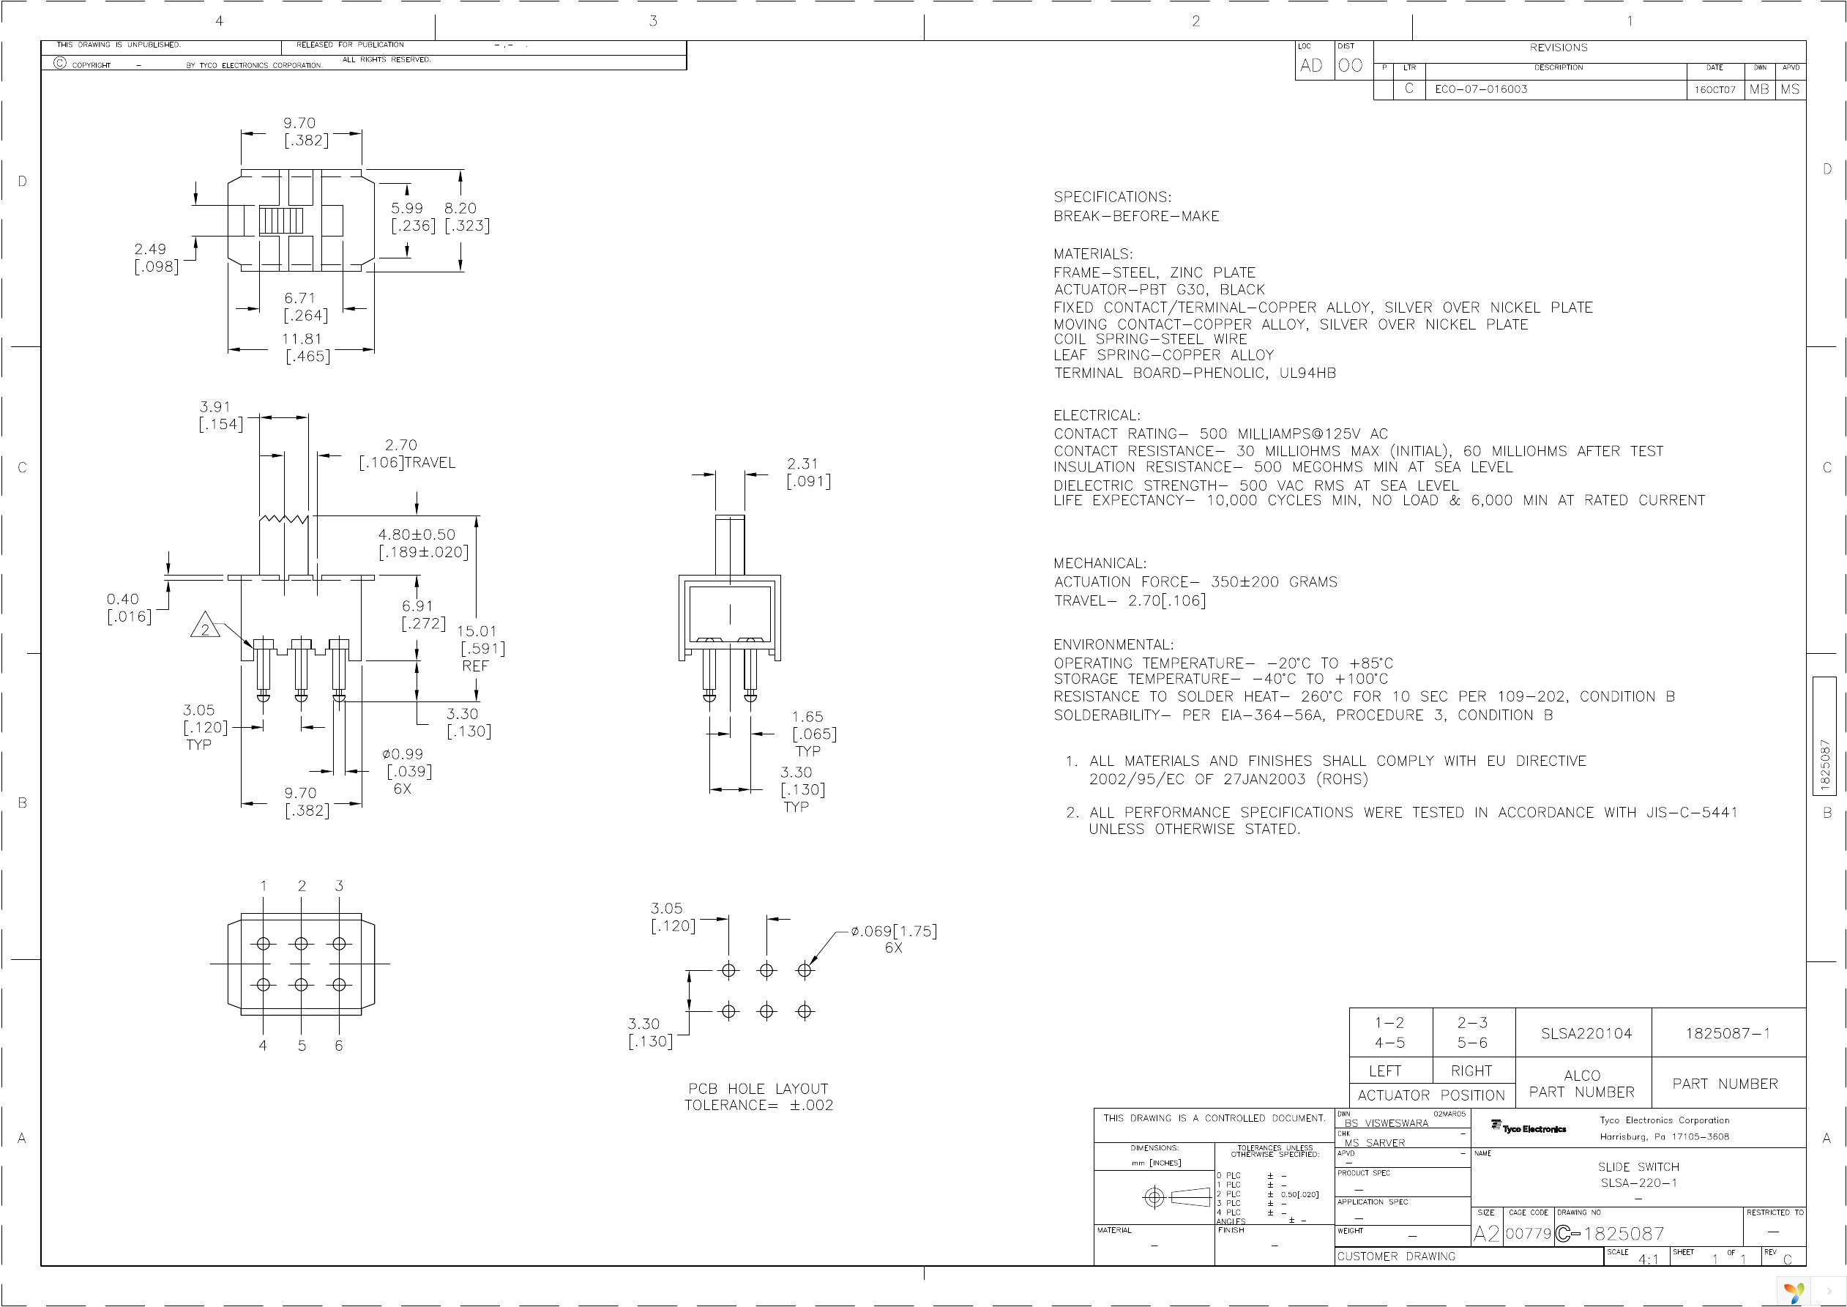
Task: Select cage code '00779'
Action: tap(1528, 1234)
